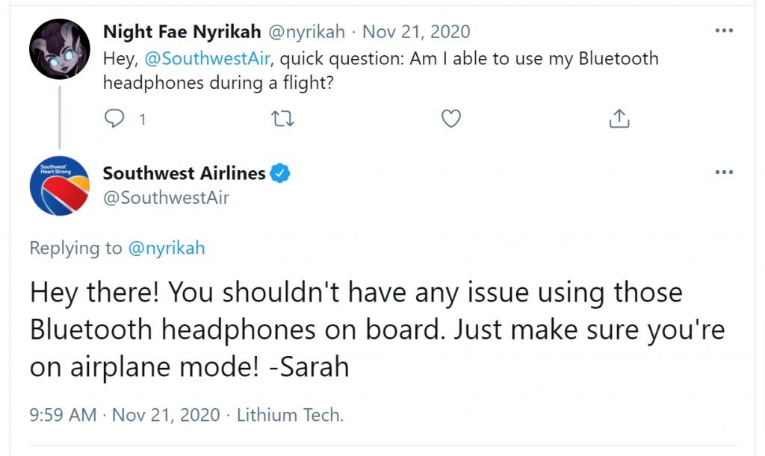The image size is (765, 456).
Task: Click the Southwest Airlines verified badge
Action: pos(280,173)
